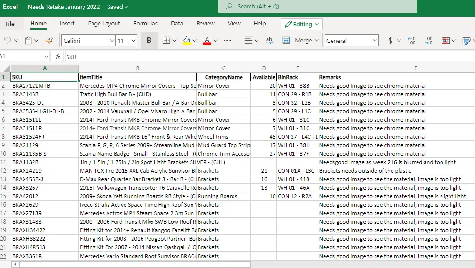The width and height of the screenshot is (475, 268).
Task: Click in the Name Box
Action: (24, 57)
